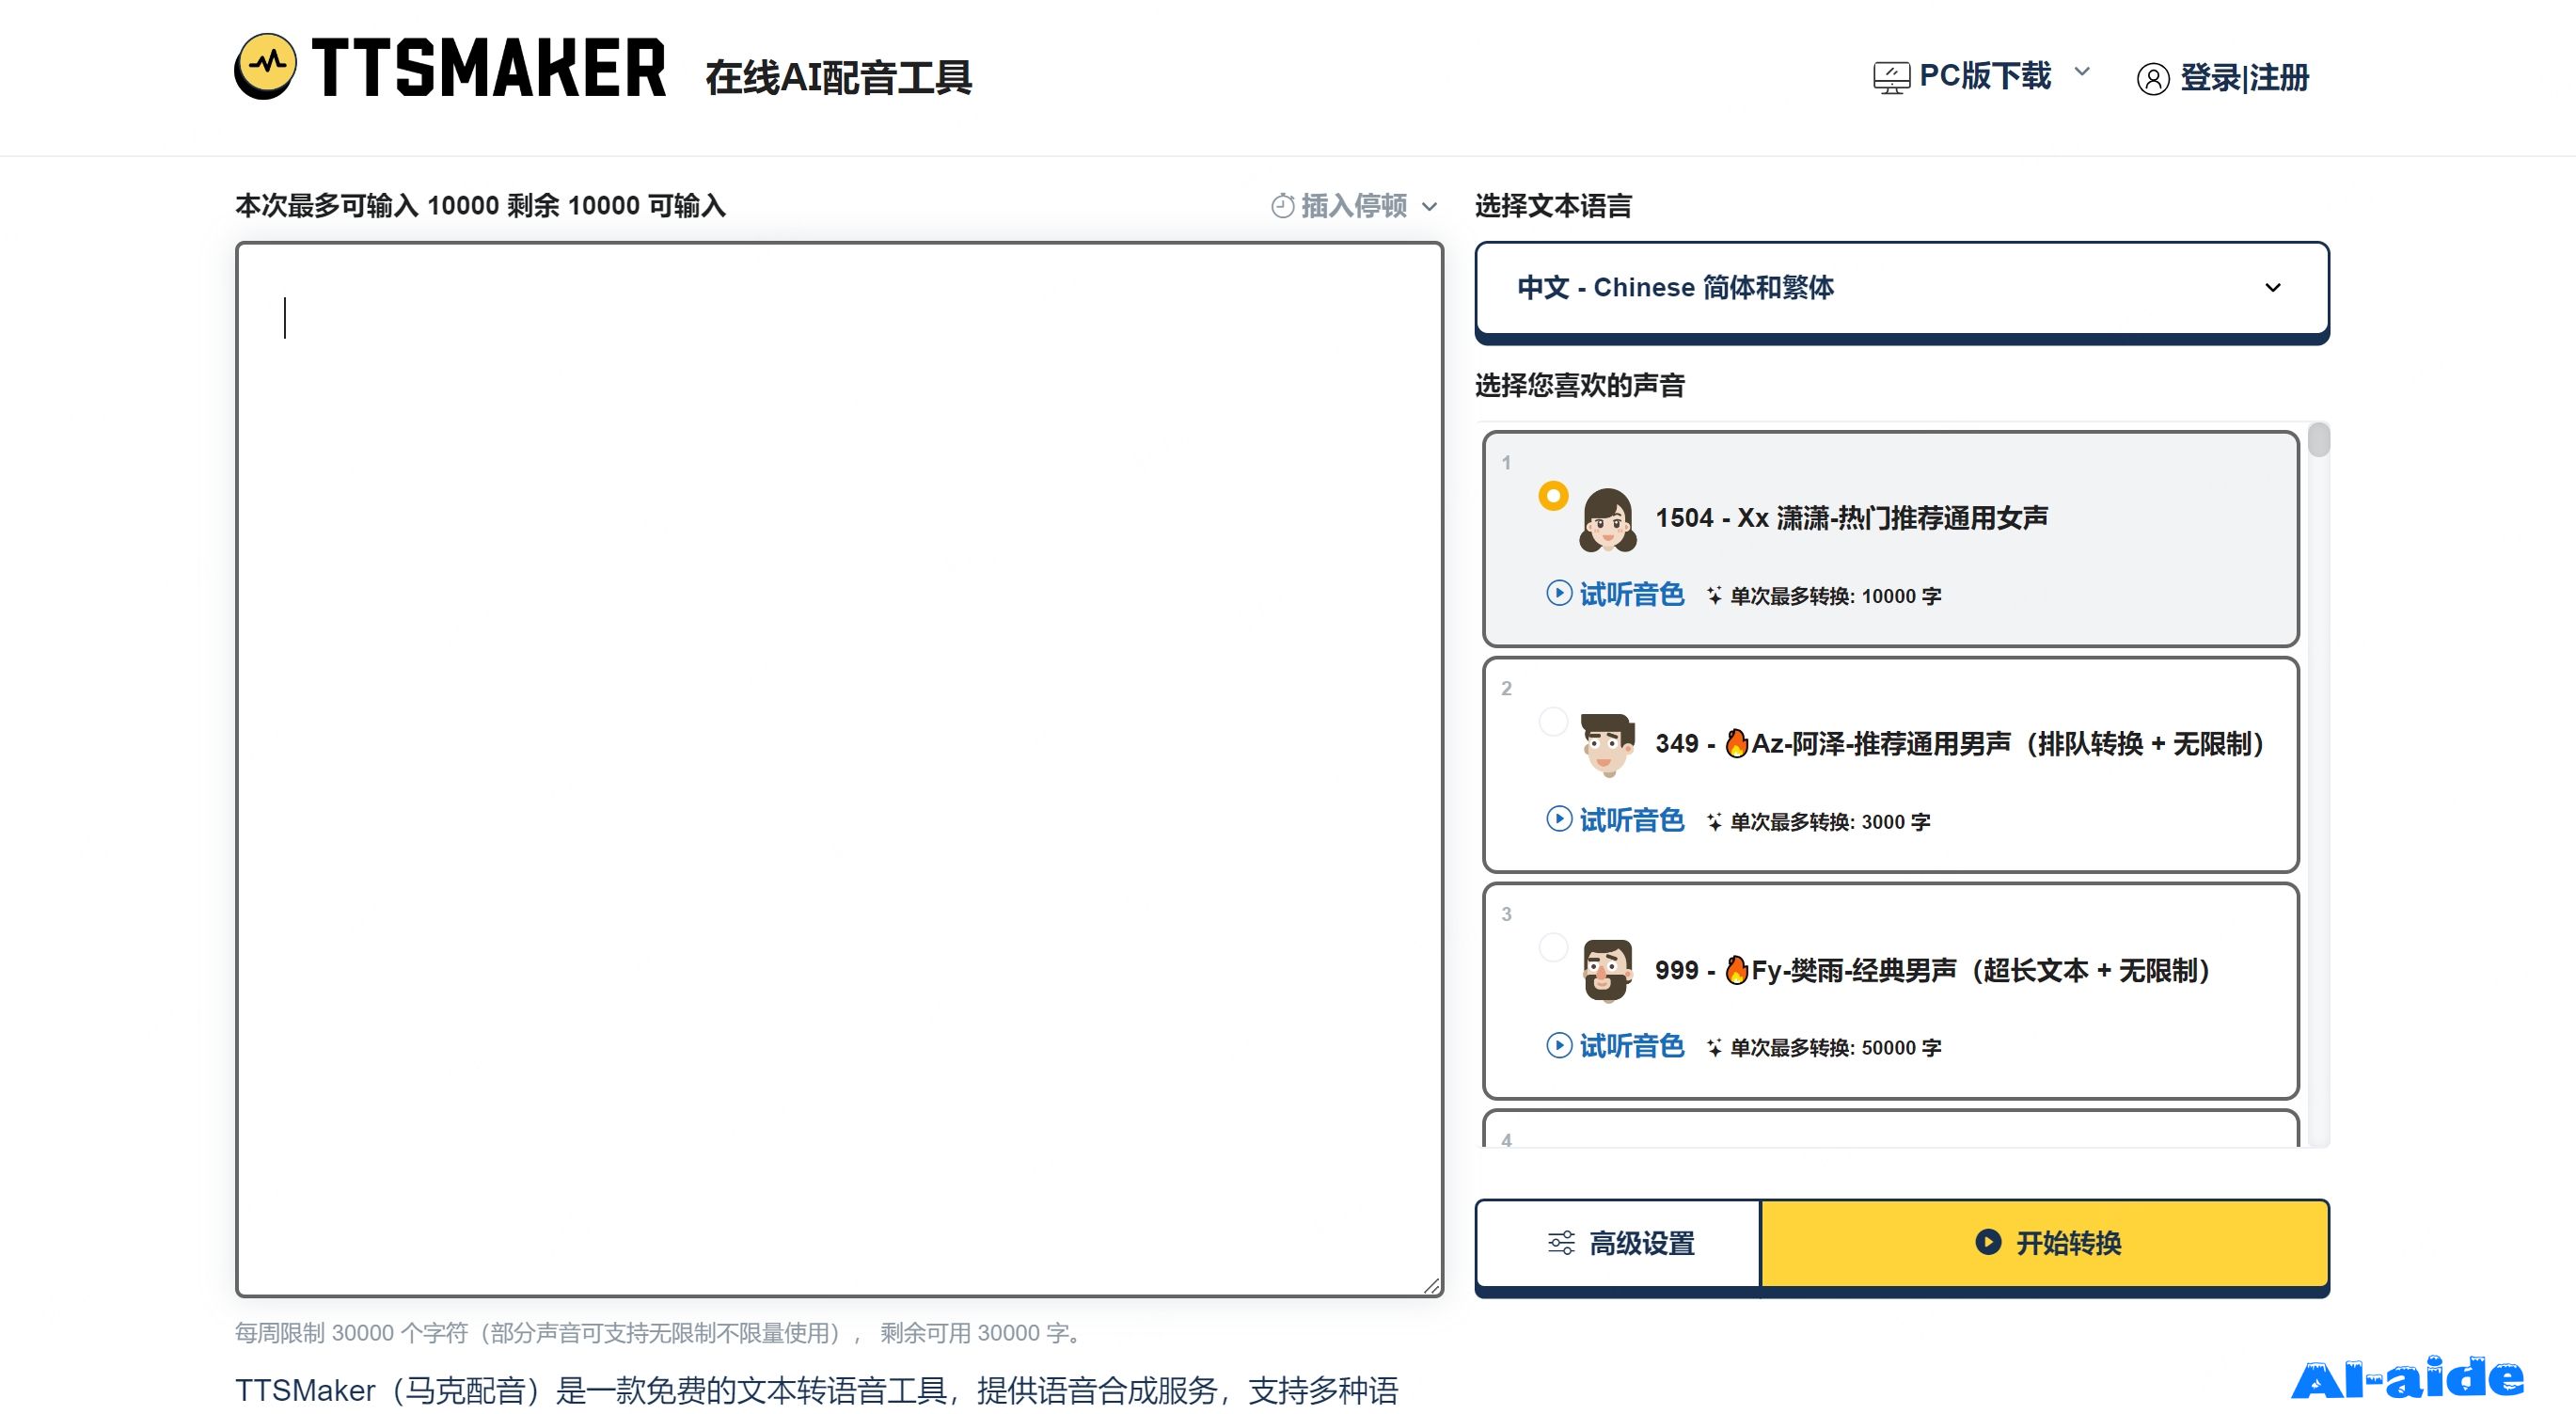Play the preview icon for voice 349
The width and height of the screenshot is (2576, 1414).
(x=1559, y=819)
